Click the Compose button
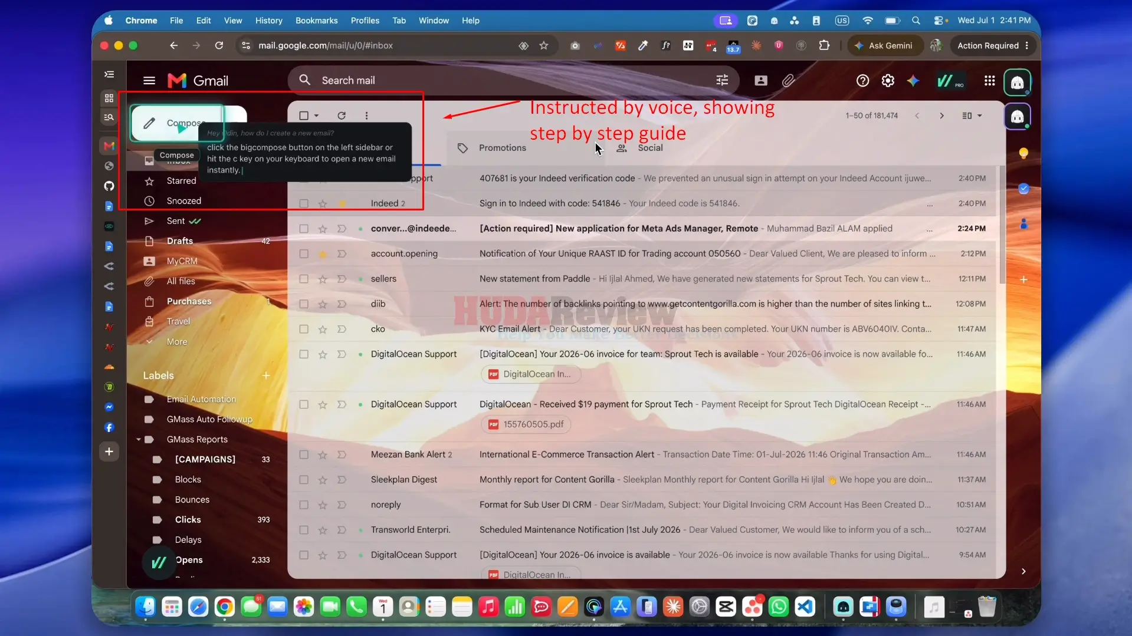This screenshot has height=636, width=1132. 177,123
